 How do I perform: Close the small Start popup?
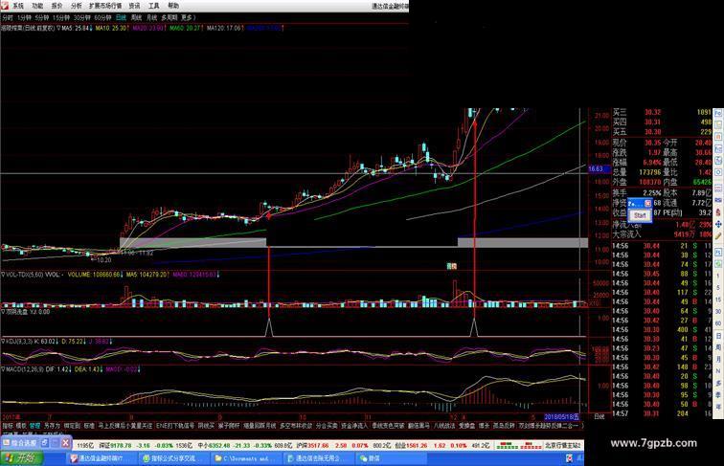[x=647, y=203]
